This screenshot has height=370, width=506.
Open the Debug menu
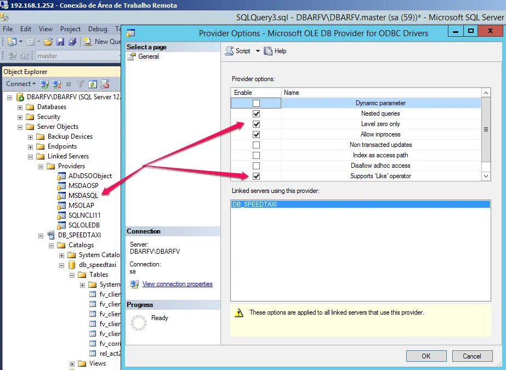(x=98, y=29)
